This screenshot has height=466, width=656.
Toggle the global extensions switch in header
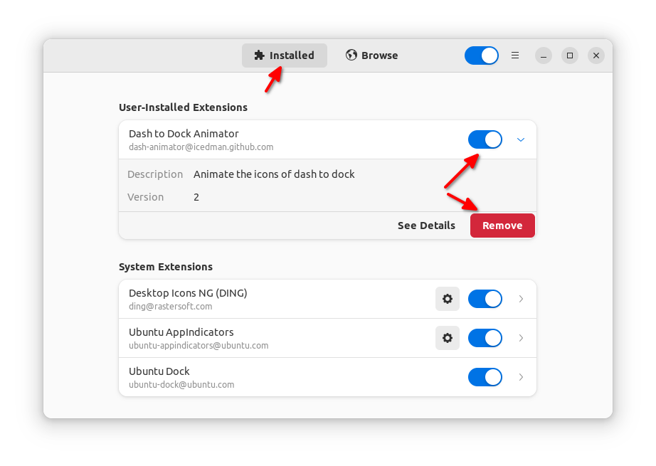click(x=481, y=55)
